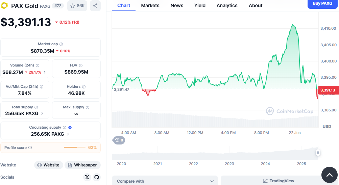Open the X social profile icon
The width and height of the screenshot is (339, 185).
tap(87, 177)
